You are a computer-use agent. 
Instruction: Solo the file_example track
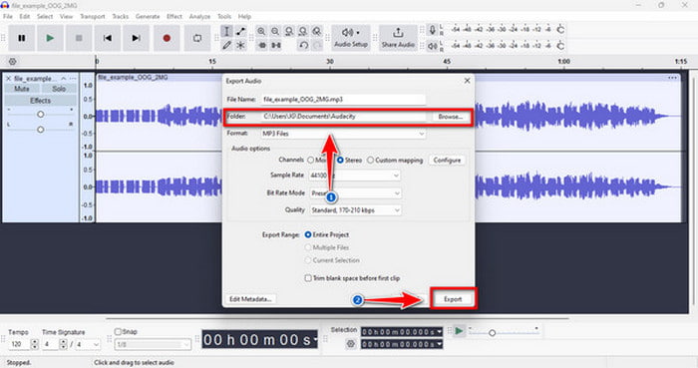[59, 89]
